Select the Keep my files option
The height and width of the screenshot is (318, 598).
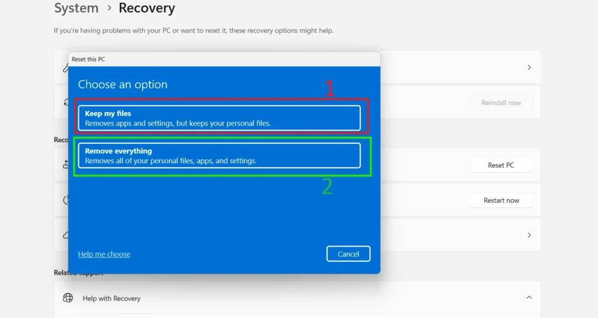(x=219, y=118)
